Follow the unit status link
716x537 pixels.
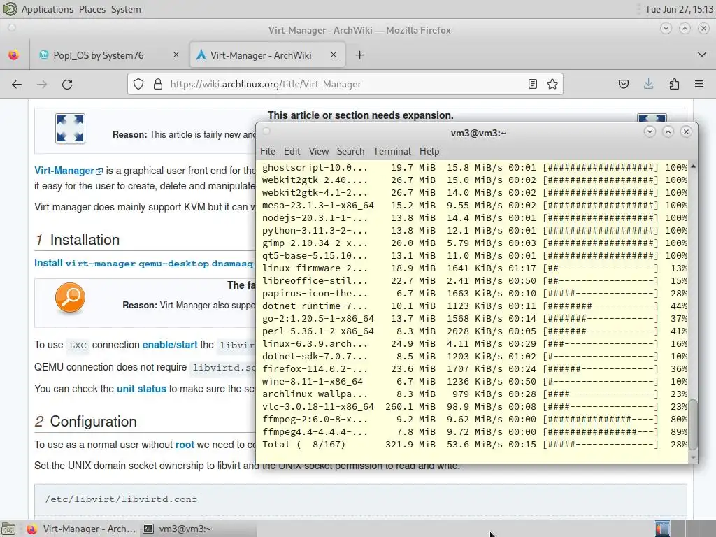[141, 389]
